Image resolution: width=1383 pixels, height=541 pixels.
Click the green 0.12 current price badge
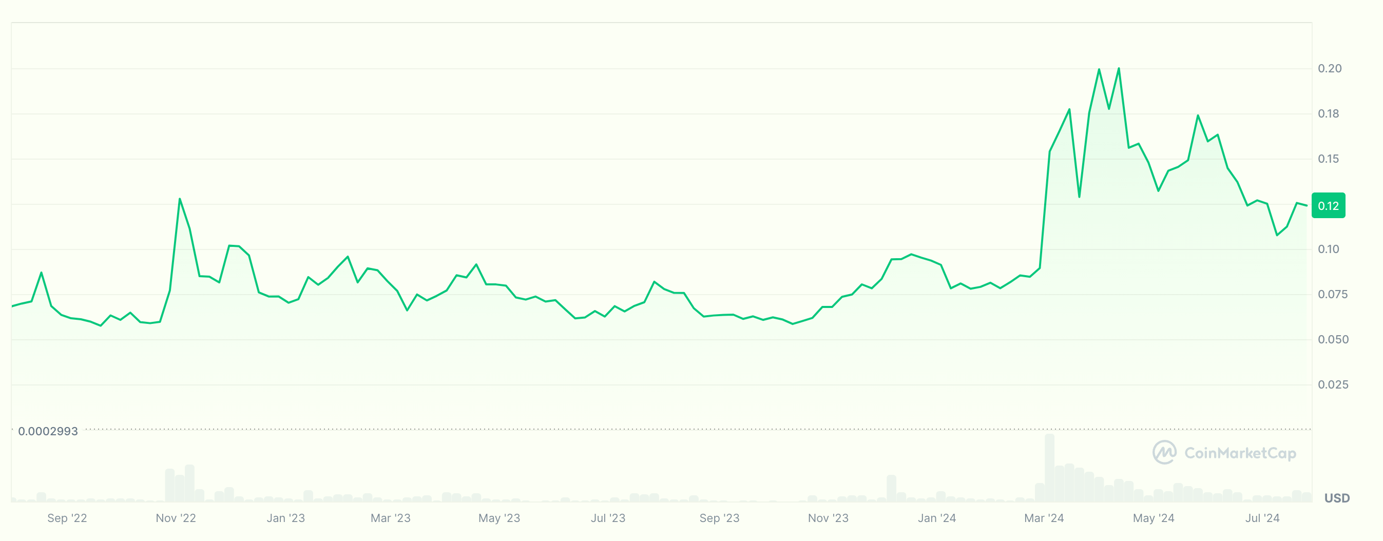pyautogui.click(x=1328, y=205)
